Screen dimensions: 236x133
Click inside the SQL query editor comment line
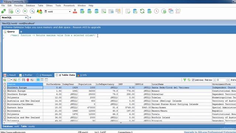[x=53, y=35]
